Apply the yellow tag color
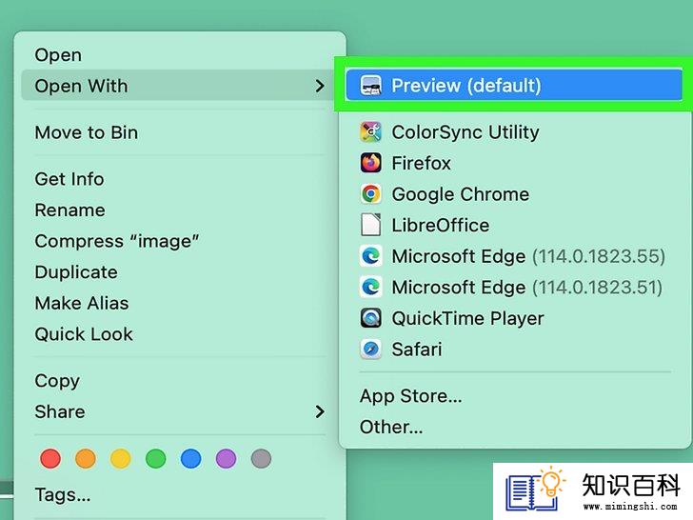693x520 pixels. tap(120, 458)
